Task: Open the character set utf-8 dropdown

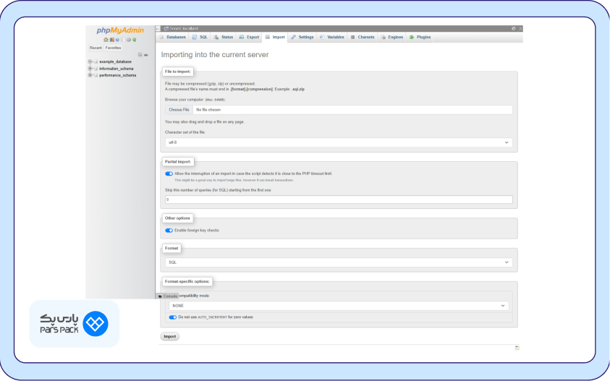Action: coord(339,142)
